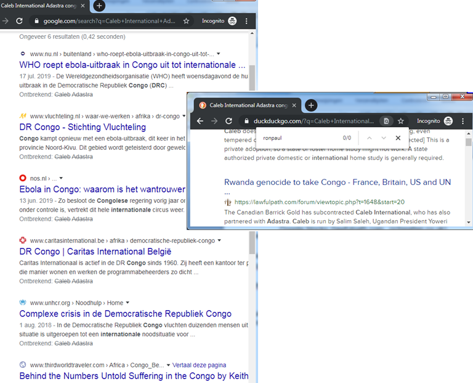Screen dimensions: 473x383
Task: Go forward in the DuckDuckGo window
Action: point(214,121)
